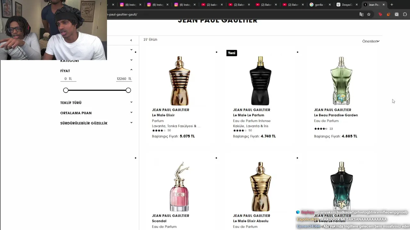Expand the ORTALAMA PUAN filter
The height and width of the screenshot is (230, 410).
[131, 112]
